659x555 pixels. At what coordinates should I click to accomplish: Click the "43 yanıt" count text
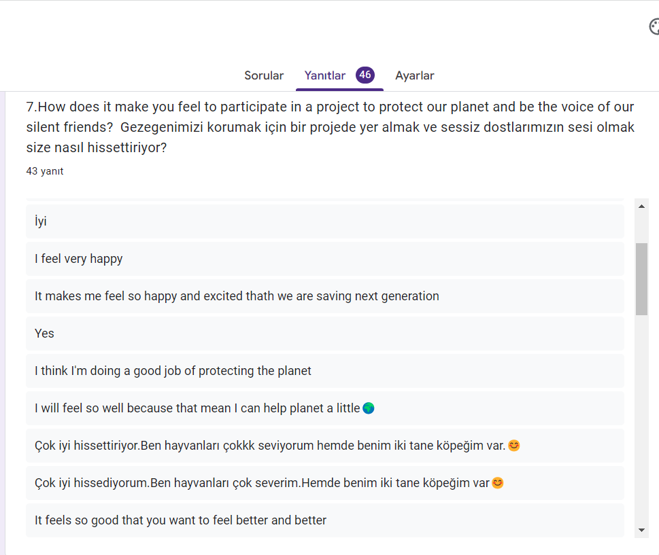point(45,171)
